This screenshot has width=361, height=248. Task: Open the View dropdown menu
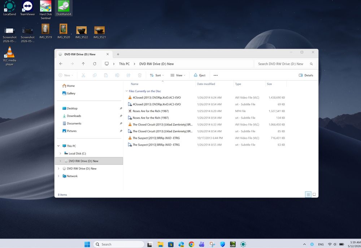tap(178, 75)
